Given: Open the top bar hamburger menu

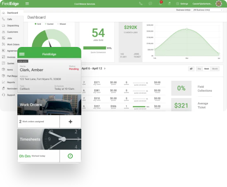Looking at the screenshot, I should pyautogui.click(x=27, y=4).
